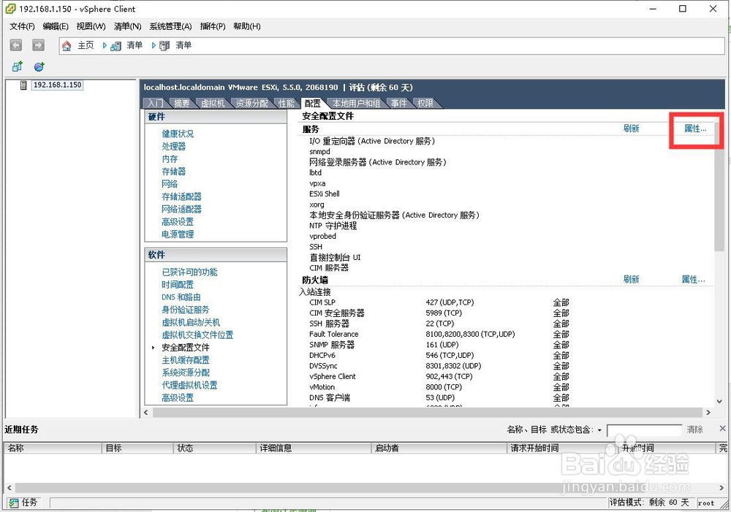
Task: Open 虚拟机交换文件位置 under software
Action: coord(197,335)
